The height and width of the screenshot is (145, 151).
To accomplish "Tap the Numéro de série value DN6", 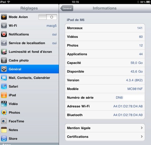I will tap(119, 98).
